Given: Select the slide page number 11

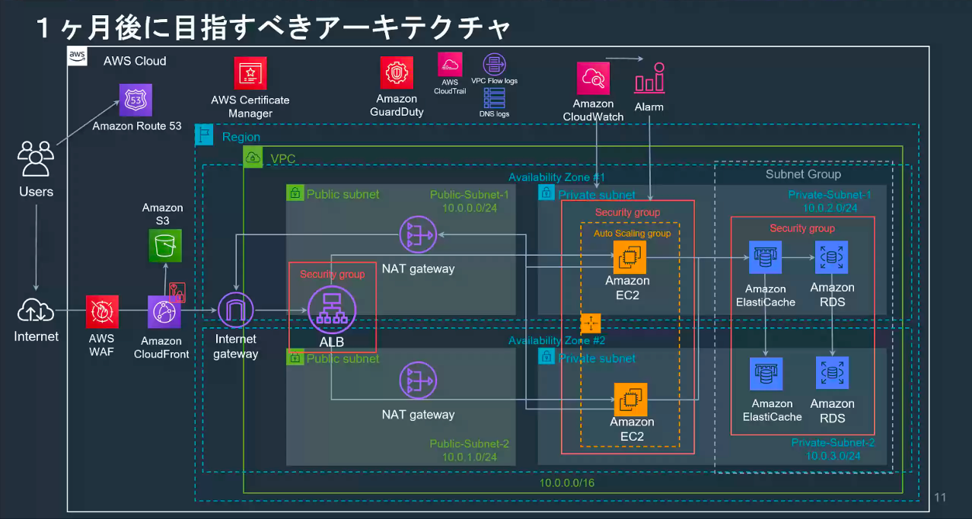Looking at the screenshot, I should (940, 498).
